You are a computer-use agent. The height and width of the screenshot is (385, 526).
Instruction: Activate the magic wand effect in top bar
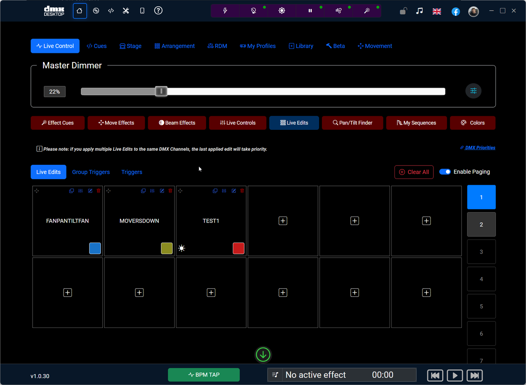(367, 11)
